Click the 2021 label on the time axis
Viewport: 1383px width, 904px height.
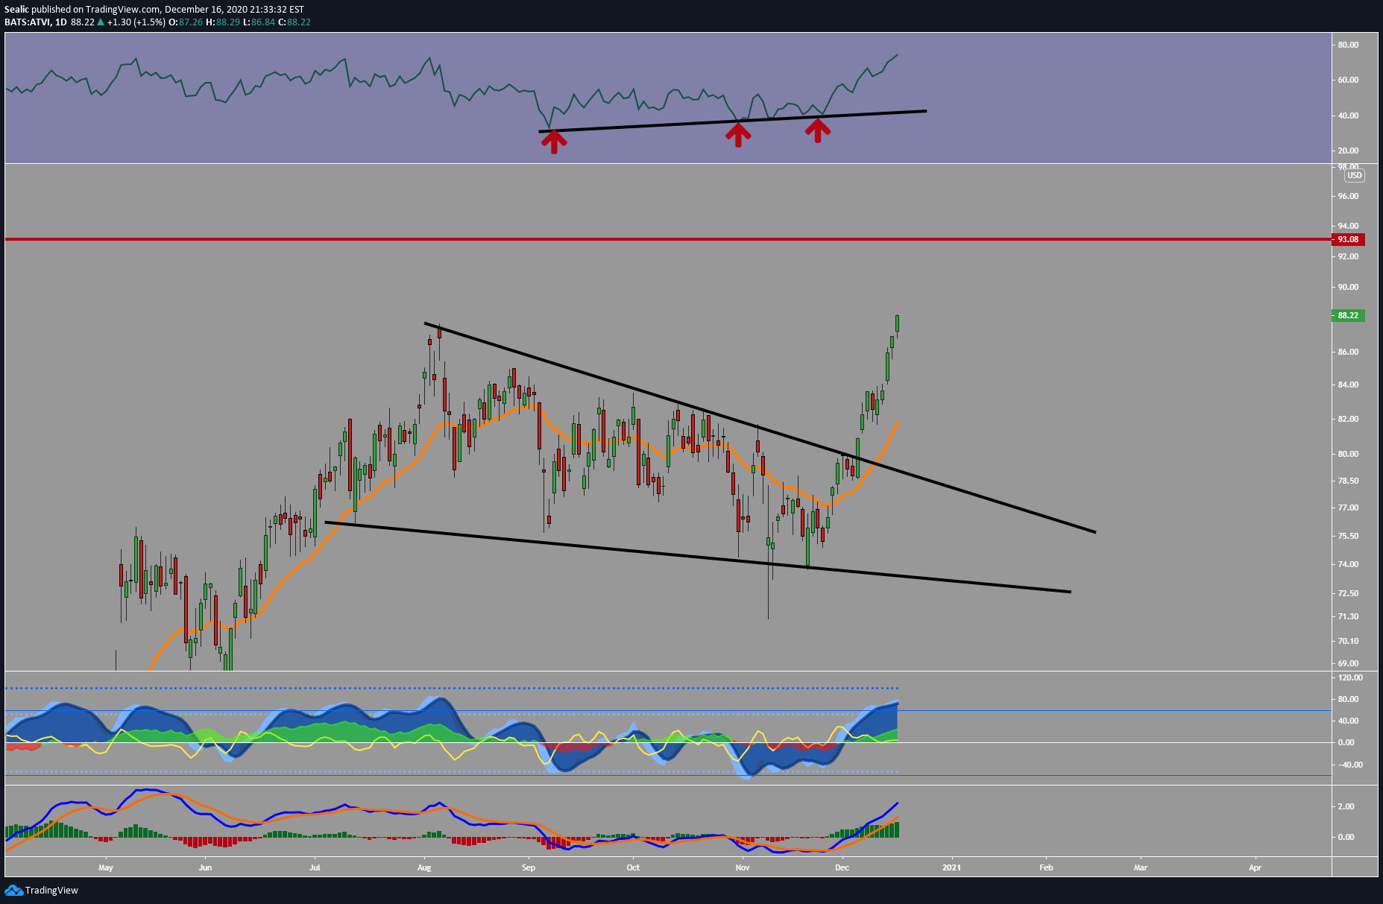pyautogui.click(x=951, y=867)
